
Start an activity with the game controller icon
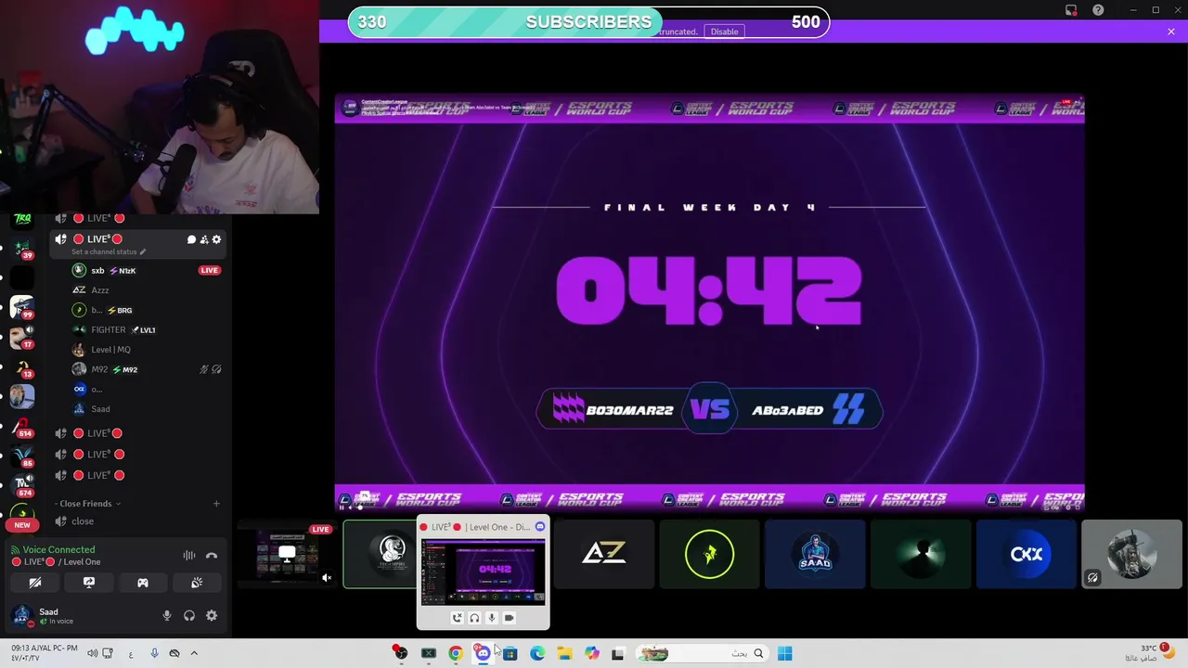coord(143,583)
